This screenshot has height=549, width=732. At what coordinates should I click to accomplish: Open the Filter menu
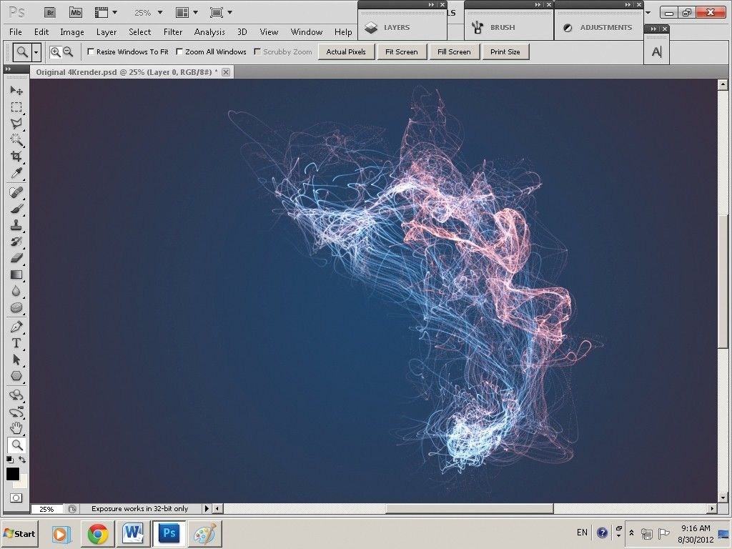click(173, 31)
